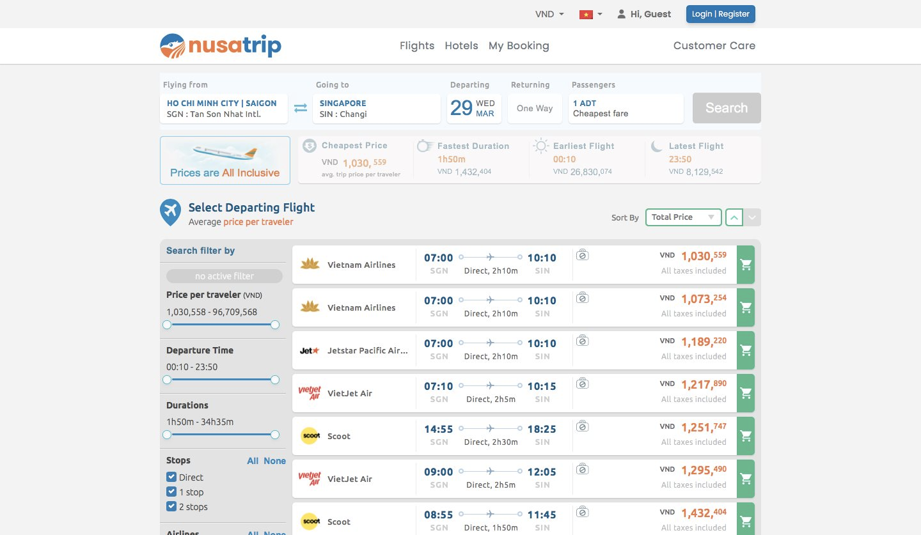Click the airplane pin icon beside Select Departing Flight

click(x=170, y=212)
